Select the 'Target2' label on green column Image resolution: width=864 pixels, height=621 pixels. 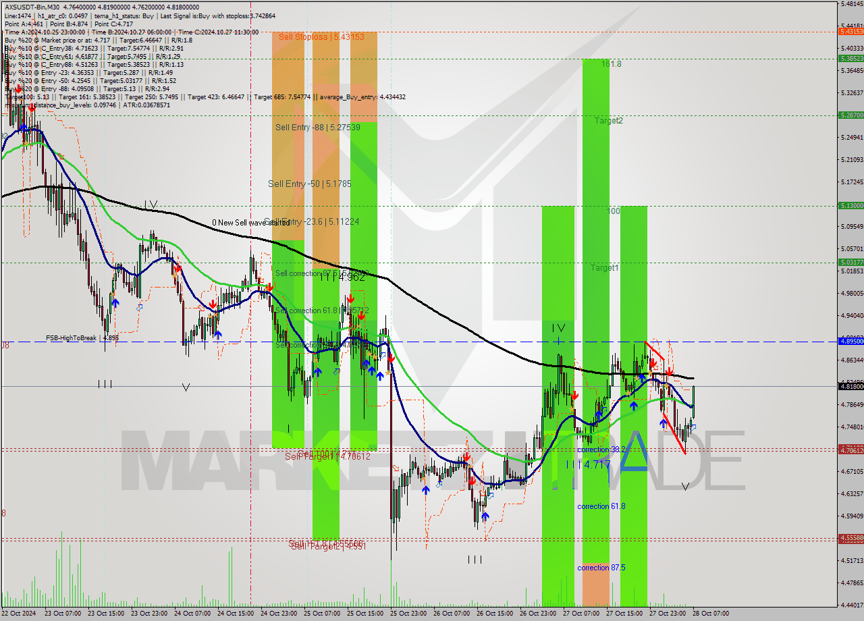click(608, 121)
